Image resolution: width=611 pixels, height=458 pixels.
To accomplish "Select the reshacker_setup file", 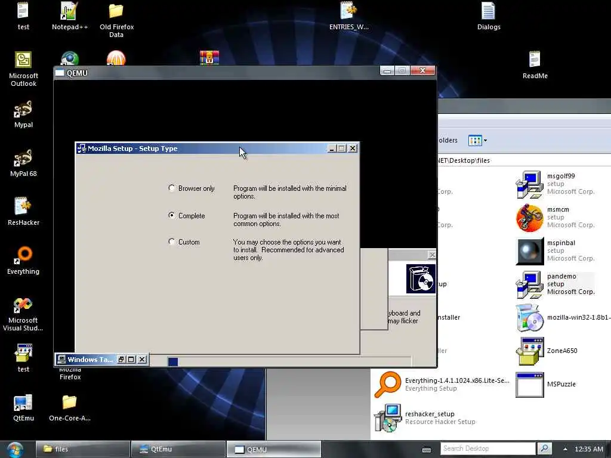I will [x=425, y=418].
